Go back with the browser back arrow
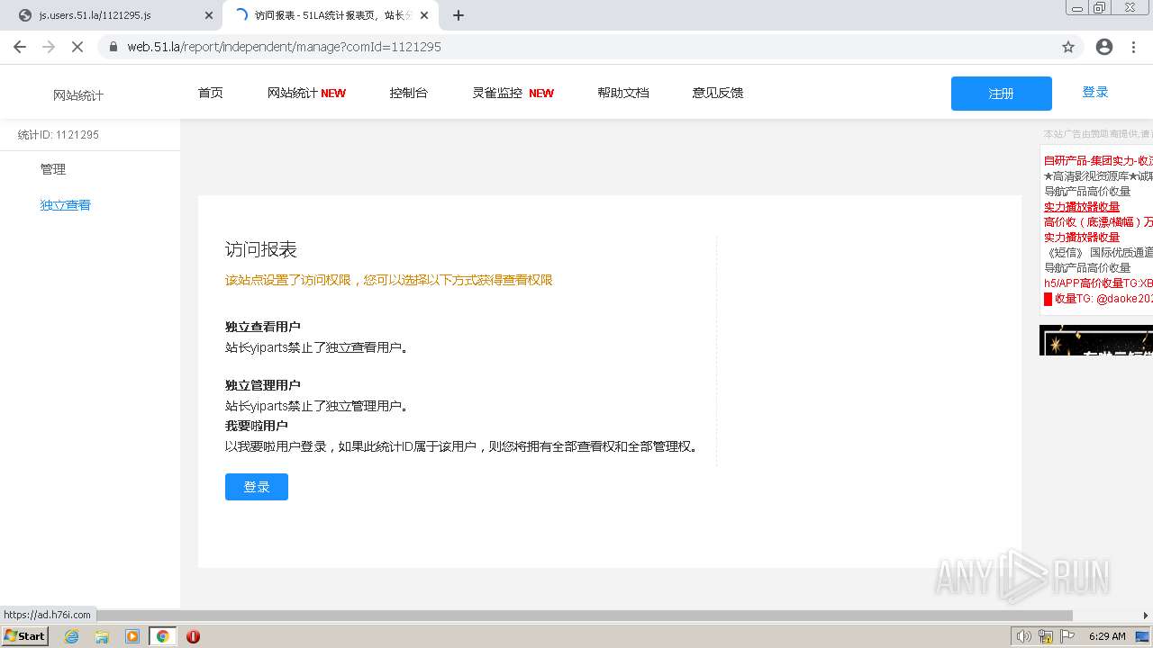Viewport: 1153px width, 648px height. tap(20, 47)
